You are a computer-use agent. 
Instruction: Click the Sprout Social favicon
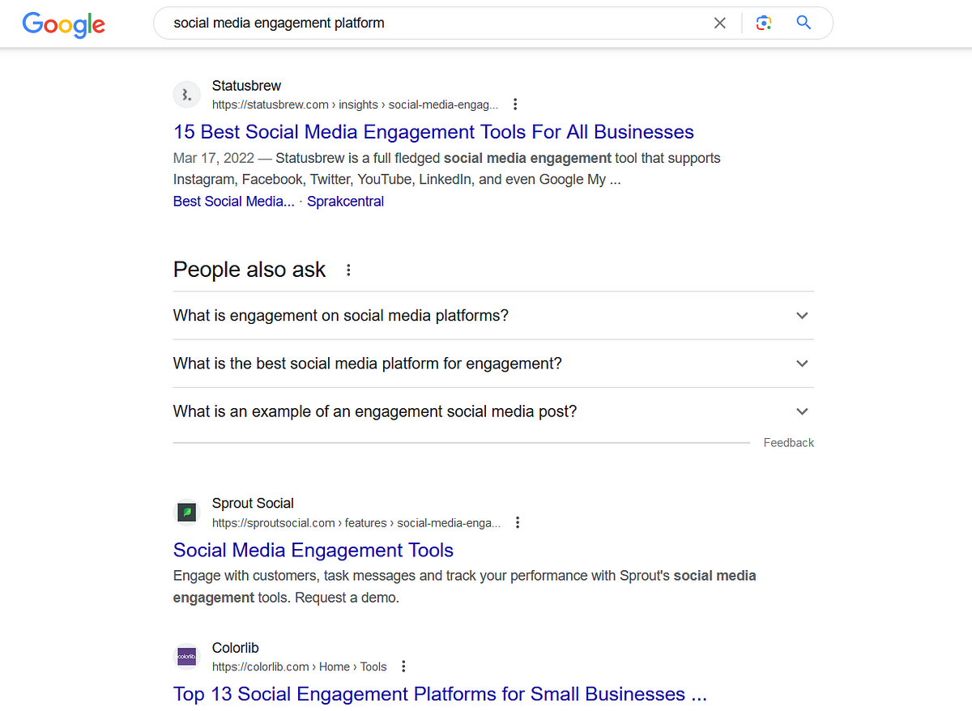[187, 513]
